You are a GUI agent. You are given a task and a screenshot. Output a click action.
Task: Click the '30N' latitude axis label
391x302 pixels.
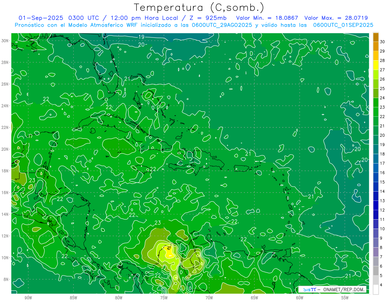coord(5,41)
